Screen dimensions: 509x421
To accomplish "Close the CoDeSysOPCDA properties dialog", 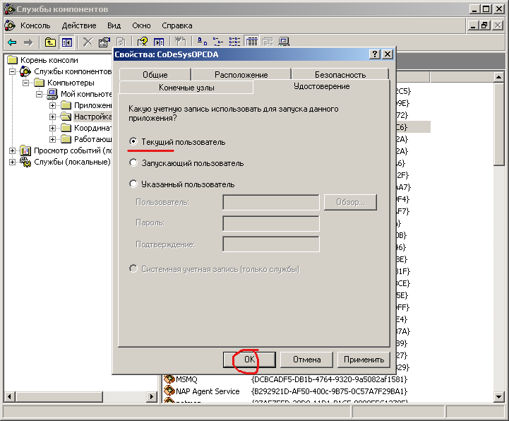I will click(388, 54).
